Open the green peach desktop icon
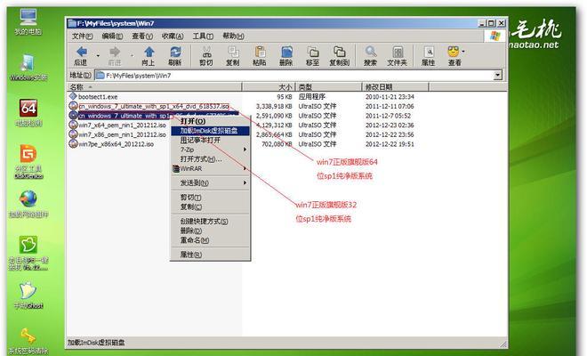 coord(28,253)
